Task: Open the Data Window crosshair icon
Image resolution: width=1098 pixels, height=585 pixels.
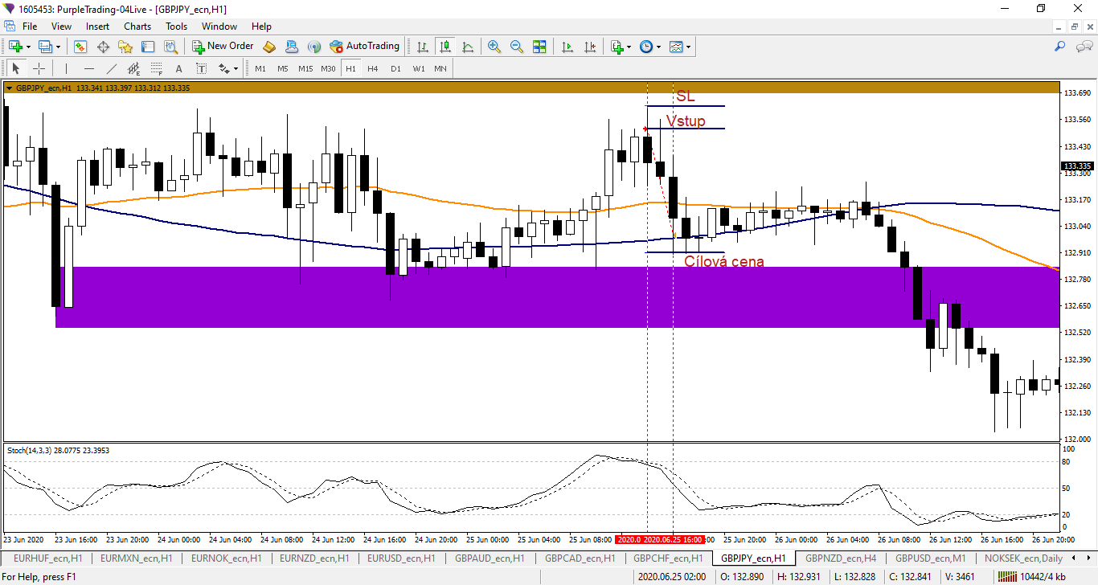Action: click(103, 47)
